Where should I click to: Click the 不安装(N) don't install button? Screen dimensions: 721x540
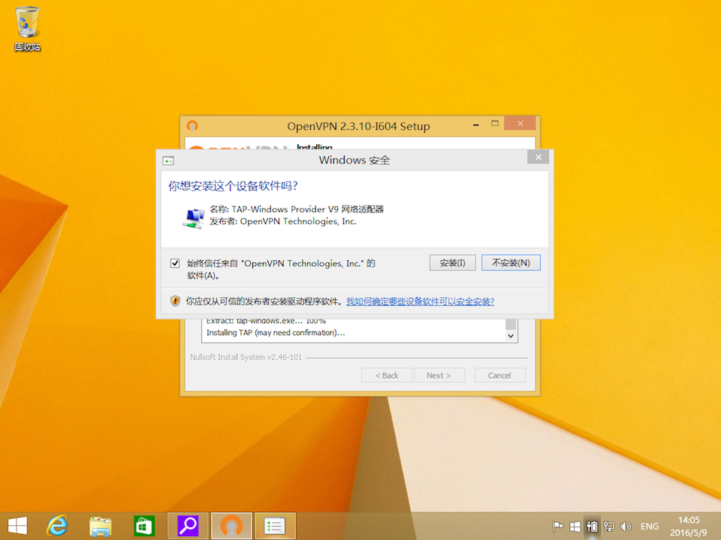coord(511,262)
